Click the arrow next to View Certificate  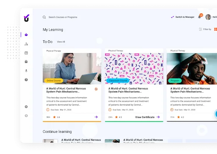[x=158, y=117]
